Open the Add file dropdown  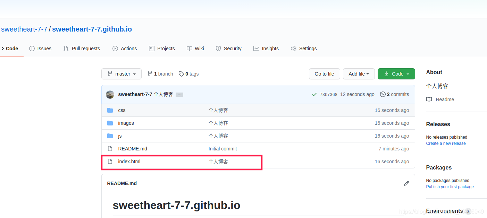click(x=359, y=74)
